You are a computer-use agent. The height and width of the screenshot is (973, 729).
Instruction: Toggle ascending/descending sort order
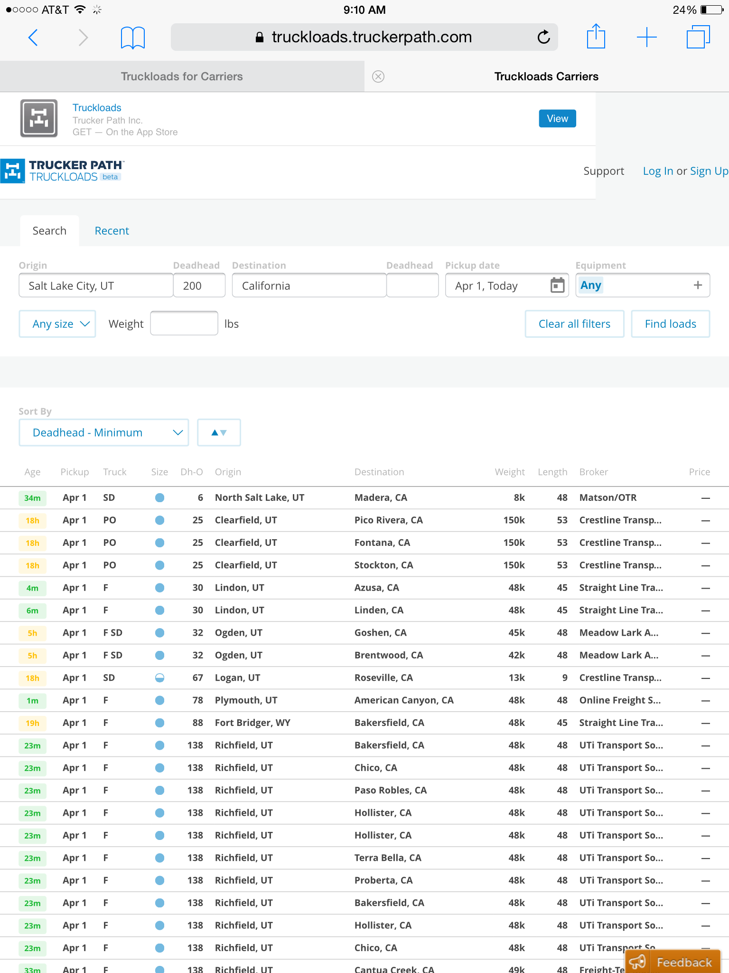pos(219,432)
